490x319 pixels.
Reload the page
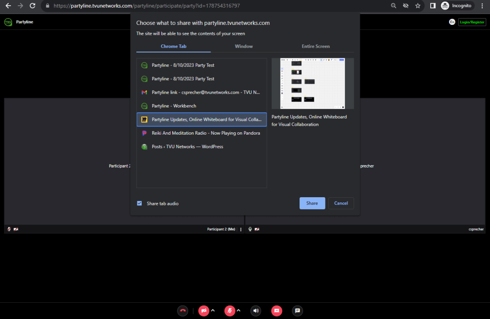(32, 6)
